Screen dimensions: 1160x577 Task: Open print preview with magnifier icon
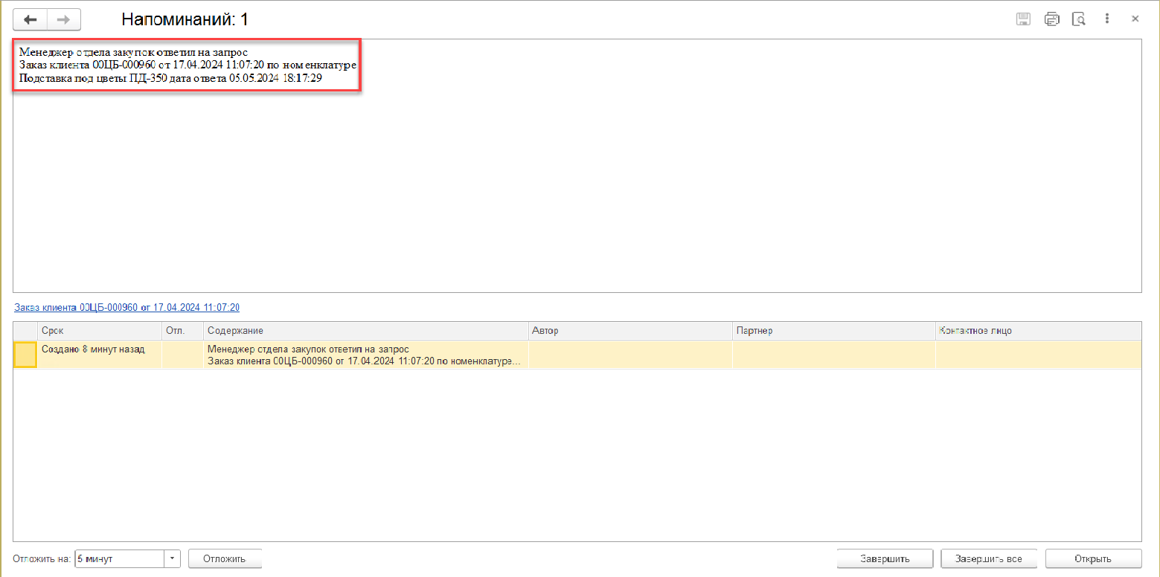1079,19
